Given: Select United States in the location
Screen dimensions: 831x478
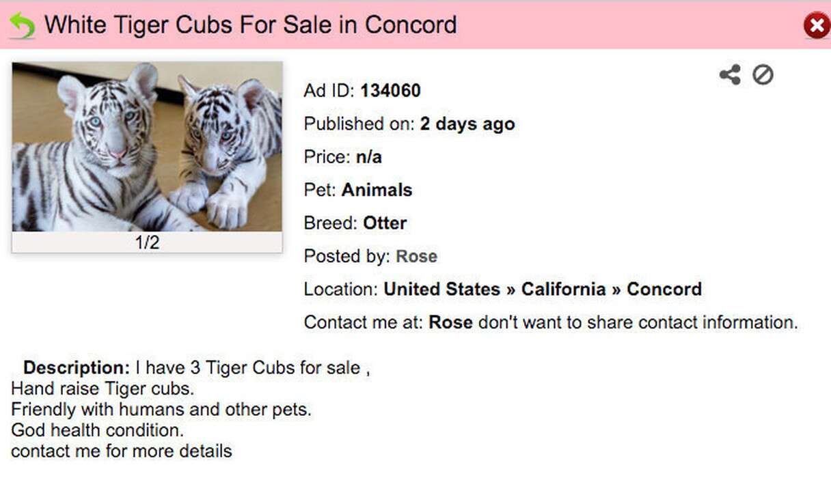Looking at the screenshot, I should [x=441, y=289].
